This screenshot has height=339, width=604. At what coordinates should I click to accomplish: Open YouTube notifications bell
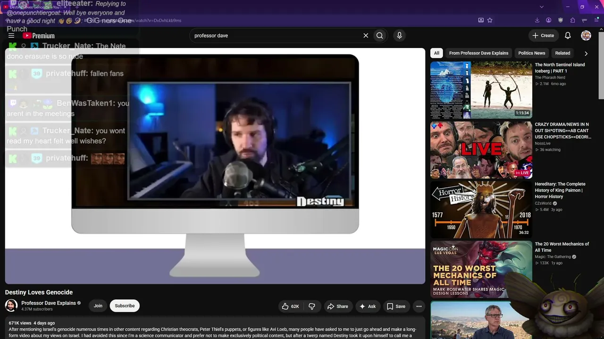coord(568,35)
